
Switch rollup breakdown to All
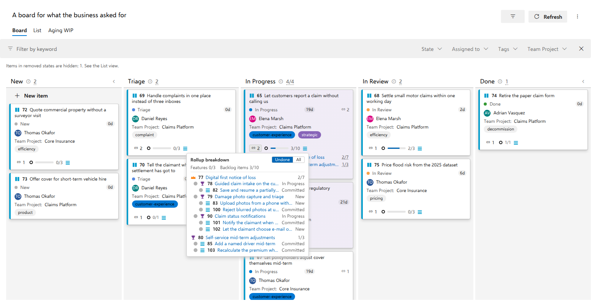tap(299, 160)
